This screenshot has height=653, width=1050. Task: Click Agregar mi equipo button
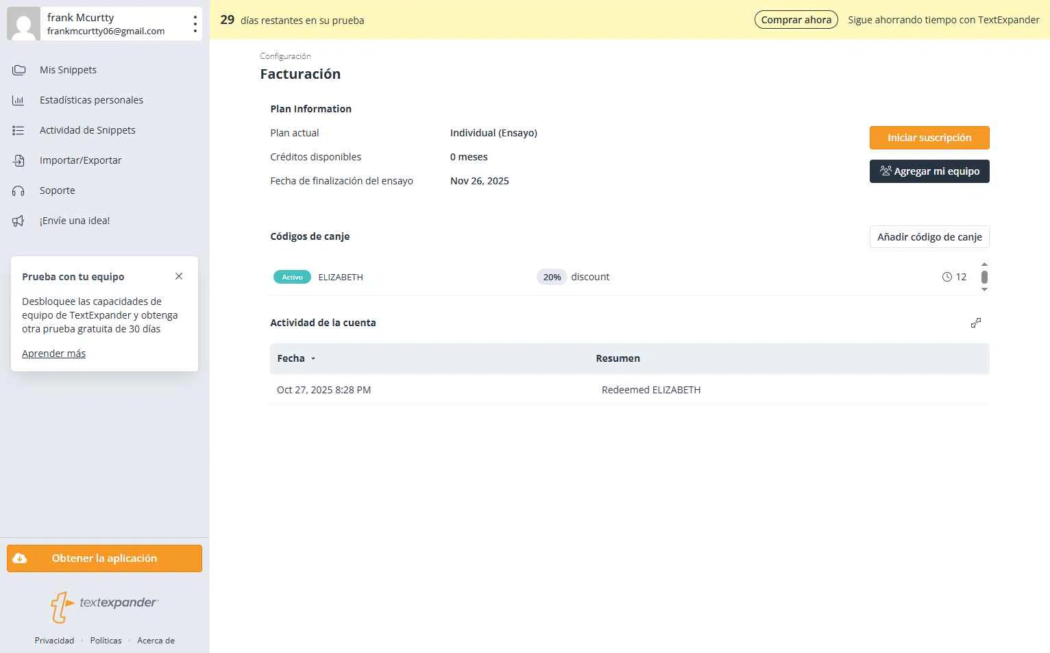click(929, 171)
